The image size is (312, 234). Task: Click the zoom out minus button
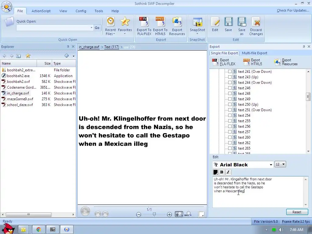click(x=139, y=214)
